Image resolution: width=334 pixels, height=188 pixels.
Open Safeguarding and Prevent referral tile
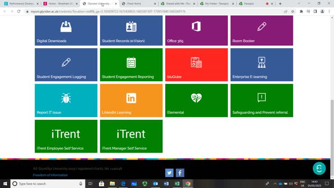pos(262,100)
